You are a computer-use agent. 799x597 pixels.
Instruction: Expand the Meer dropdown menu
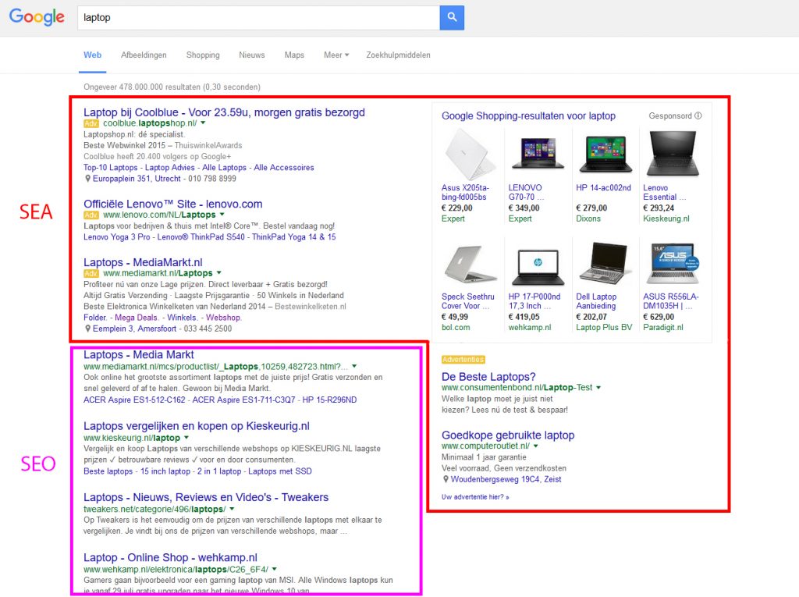click(336, 55)
